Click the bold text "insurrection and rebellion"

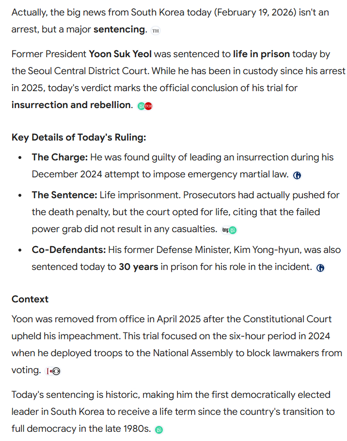tap(71, 105)
